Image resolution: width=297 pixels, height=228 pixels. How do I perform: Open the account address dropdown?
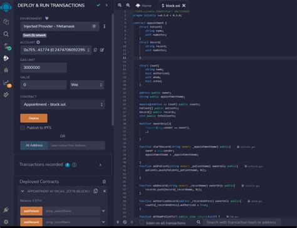pyautogui.click(x=56, y=50)
